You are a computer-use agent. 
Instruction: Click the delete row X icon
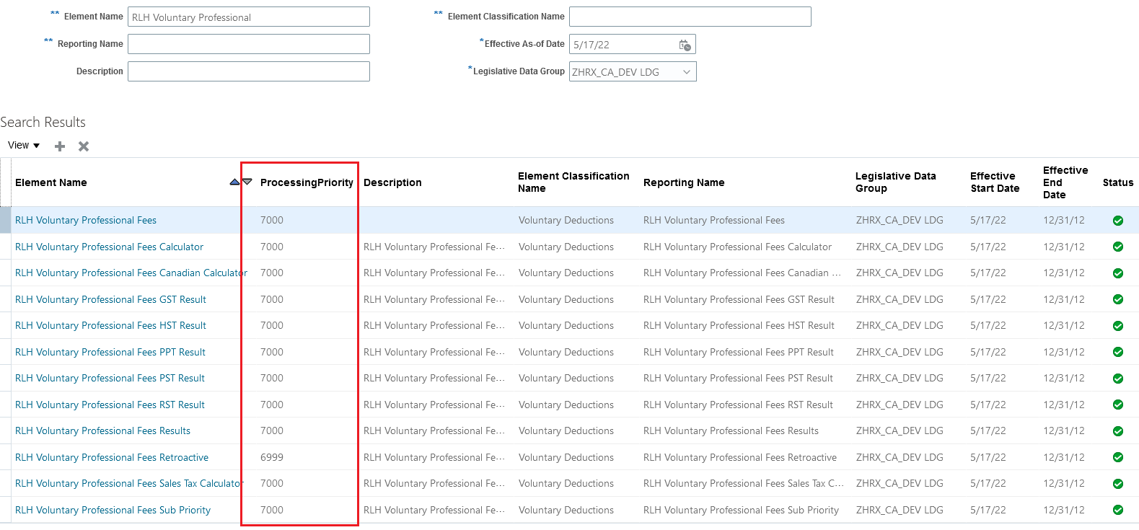pos(84,146)
